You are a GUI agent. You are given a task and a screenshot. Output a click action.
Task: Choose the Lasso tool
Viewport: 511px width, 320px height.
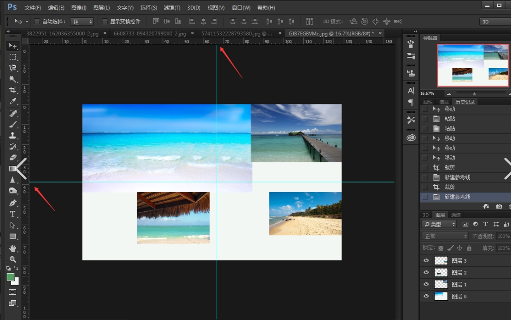click(x=13, y=68)
